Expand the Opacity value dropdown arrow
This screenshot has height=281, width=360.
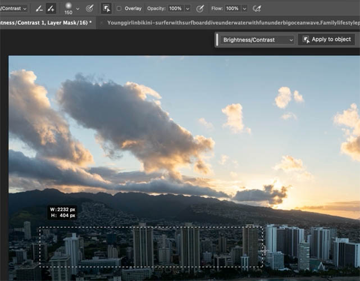coord(188,8)
